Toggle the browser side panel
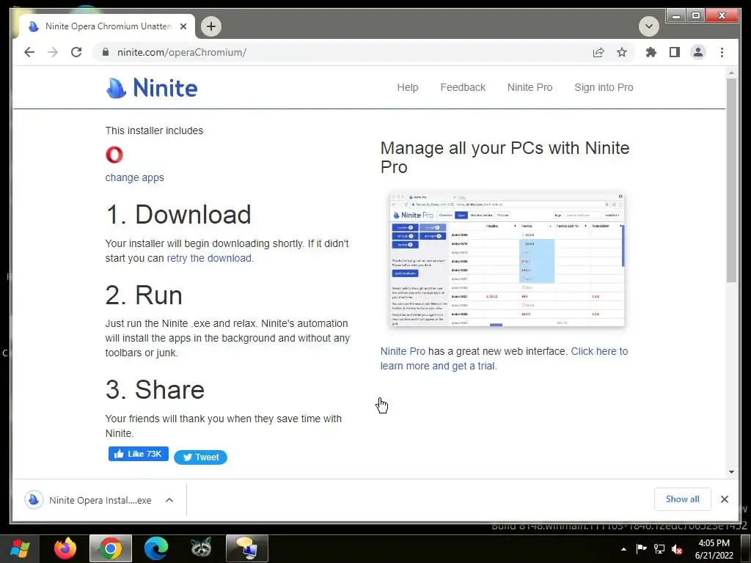Image resolution: width=751 pixels, height=563 pixels. tap(675, 52)
